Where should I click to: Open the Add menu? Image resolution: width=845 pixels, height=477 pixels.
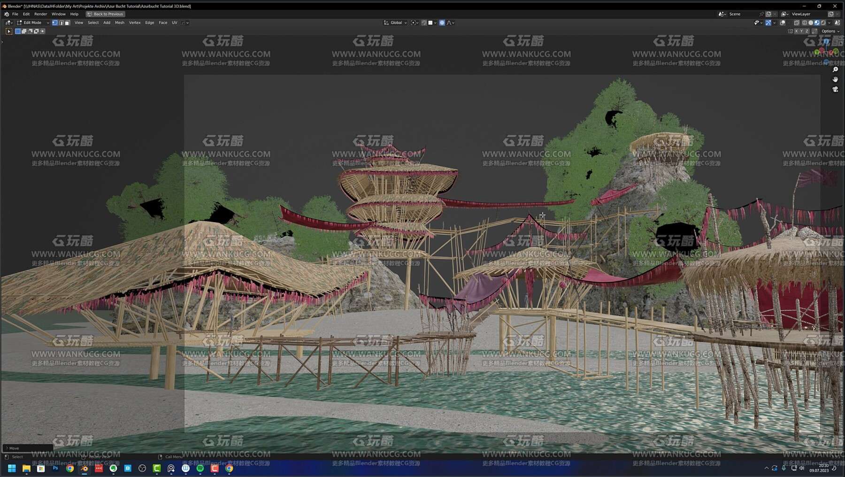click(x=107, y=23)
